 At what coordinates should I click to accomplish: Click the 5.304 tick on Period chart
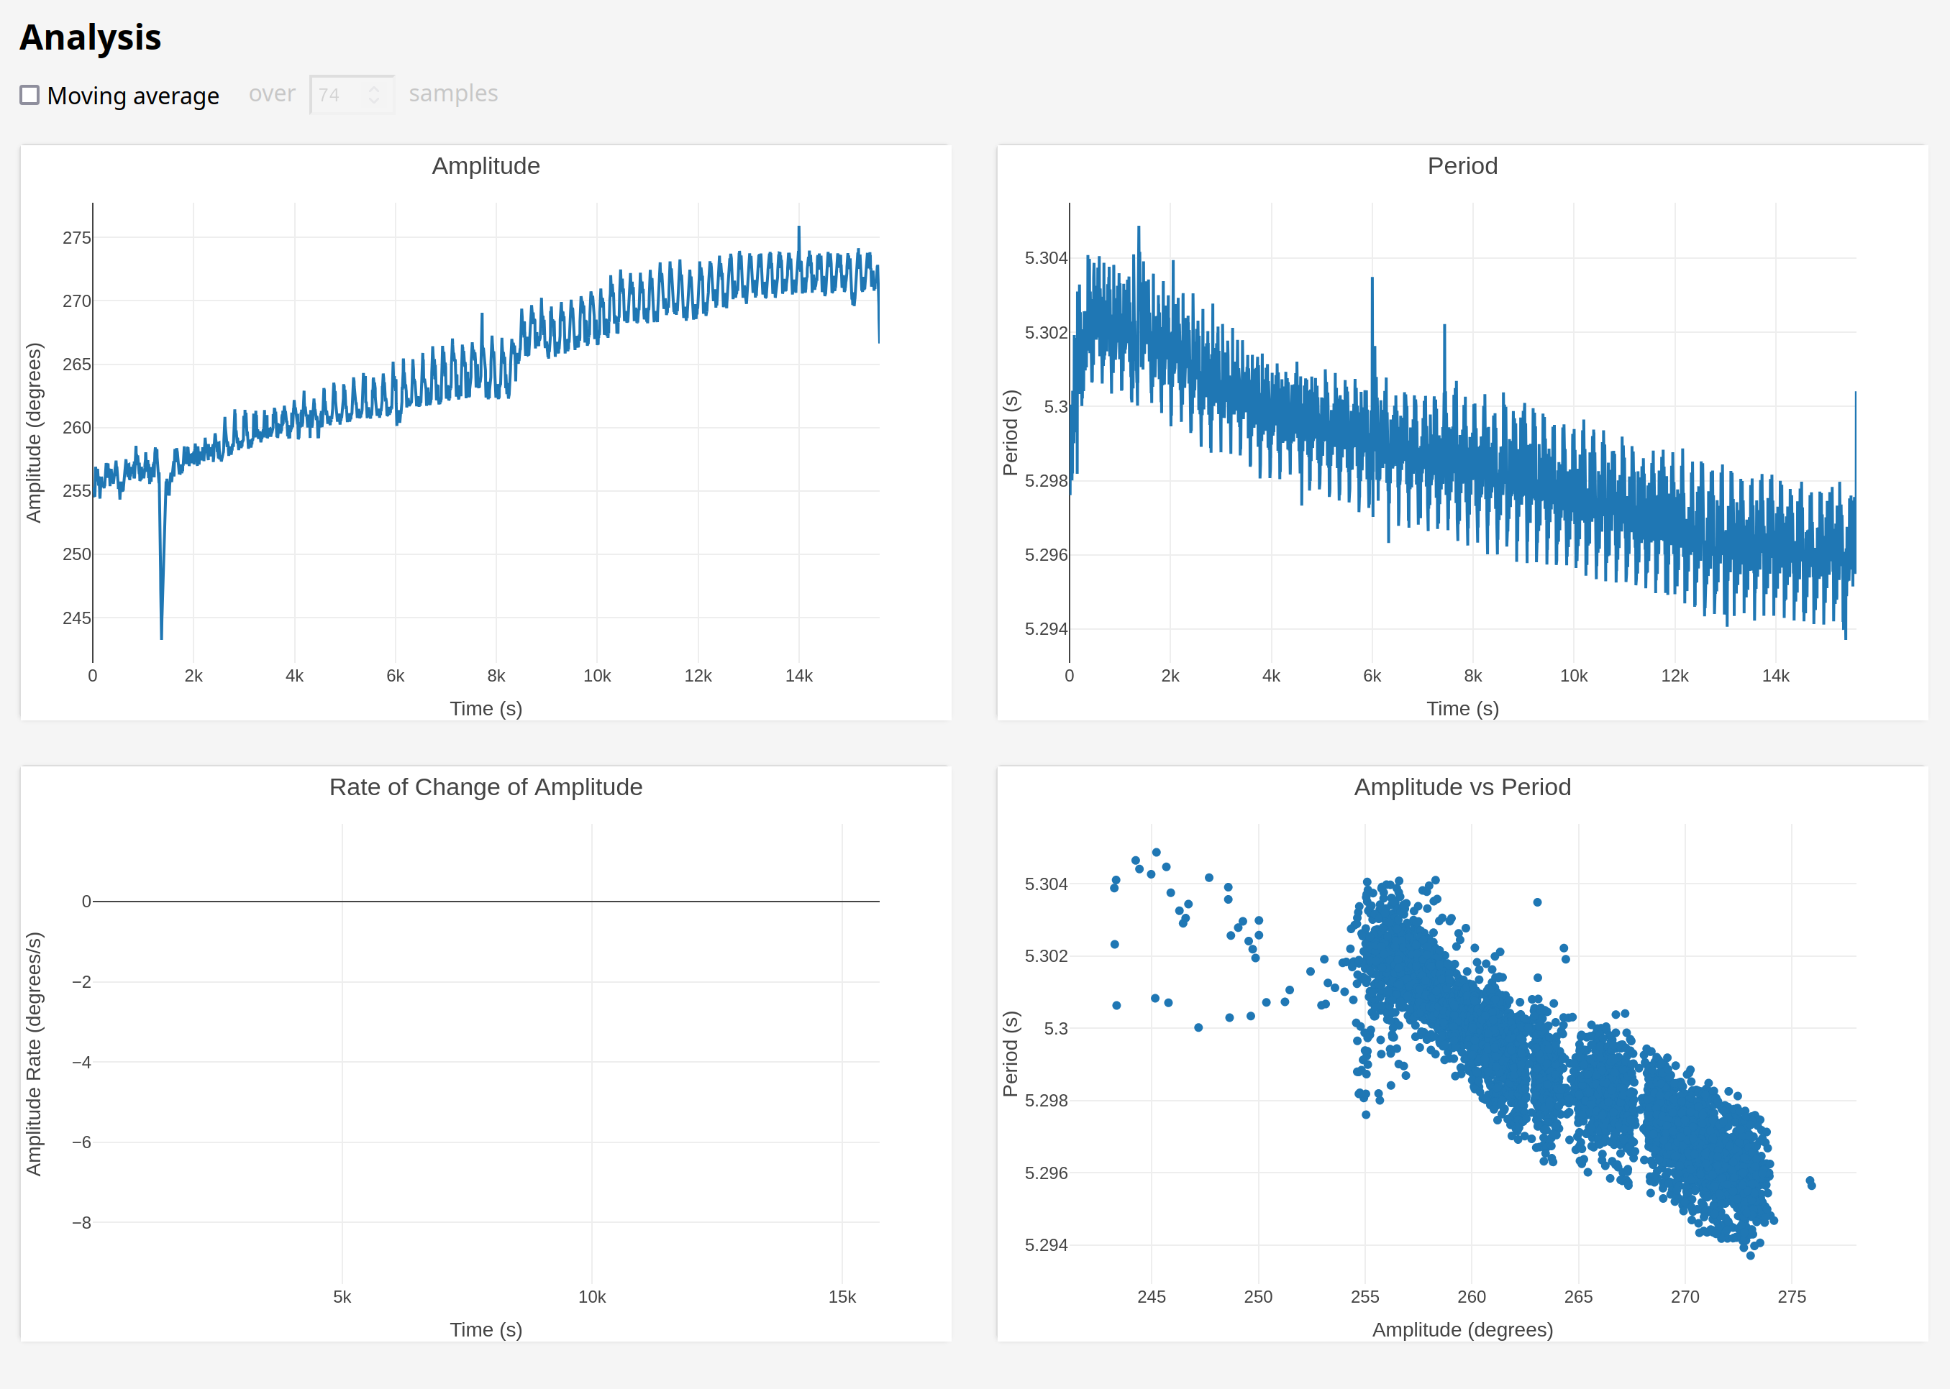[x=1046, y=258]
